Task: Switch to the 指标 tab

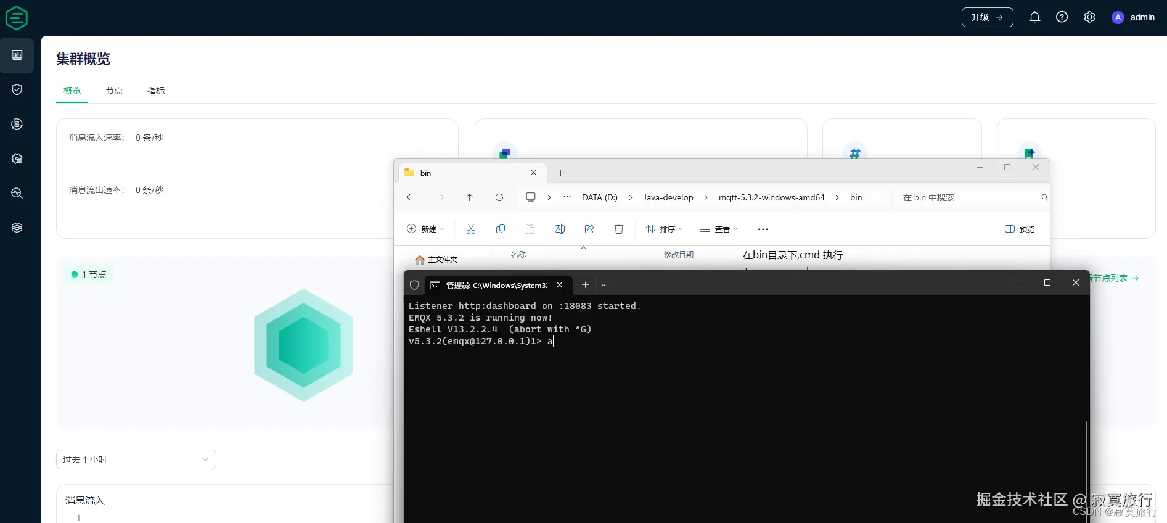Action: (x=156, y=91)
